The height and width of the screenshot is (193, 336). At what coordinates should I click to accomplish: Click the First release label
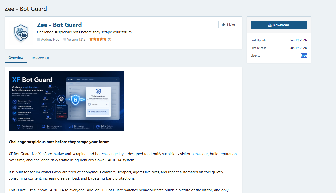pos(259,48)
